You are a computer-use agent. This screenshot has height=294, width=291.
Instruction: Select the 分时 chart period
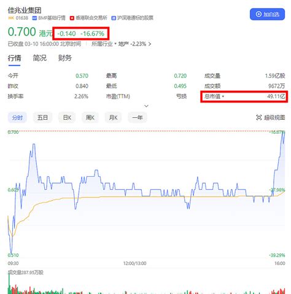tap(17, 118)
